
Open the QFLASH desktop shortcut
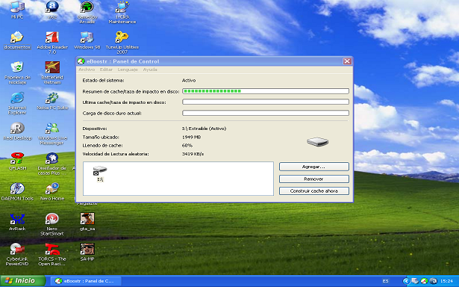tap(17, 161)
